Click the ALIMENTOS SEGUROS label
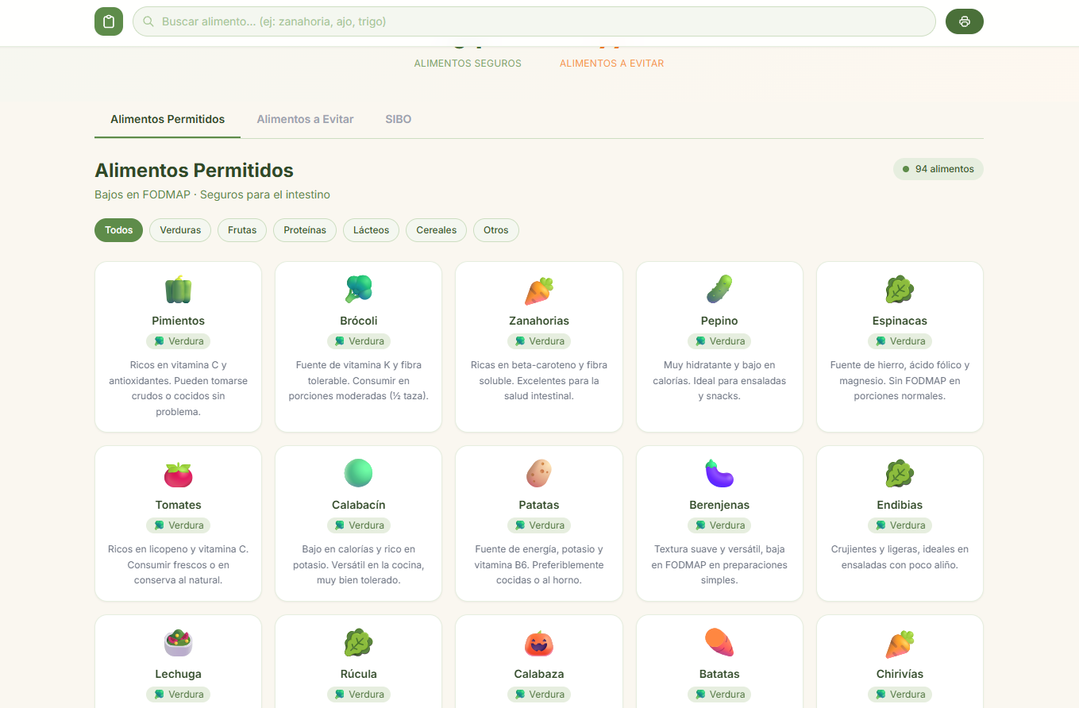1079x708 pixels. point(468,63)
